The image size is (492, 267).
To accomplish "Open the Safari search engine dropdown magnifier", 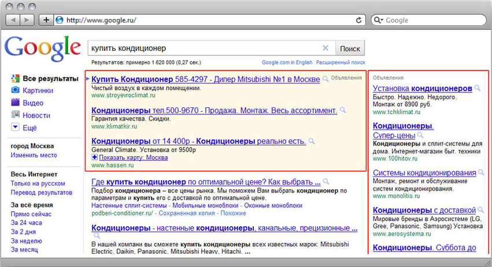I will point(379,20).
